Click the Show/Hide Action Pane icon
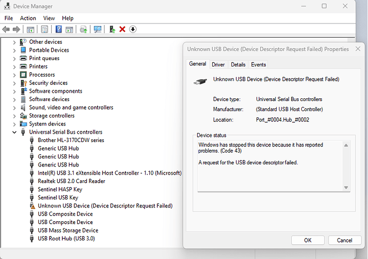Viewport: 368px width, 259px height. [x=69, y=29]
